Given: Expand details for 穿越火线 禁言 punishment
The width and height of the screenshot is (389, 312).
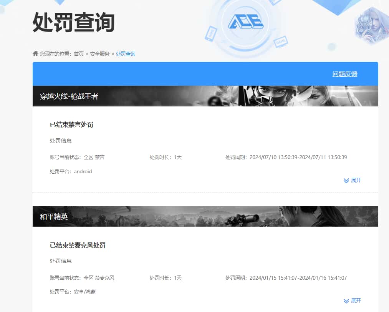Looking at the screenshot, I should (x=352, y=180).
